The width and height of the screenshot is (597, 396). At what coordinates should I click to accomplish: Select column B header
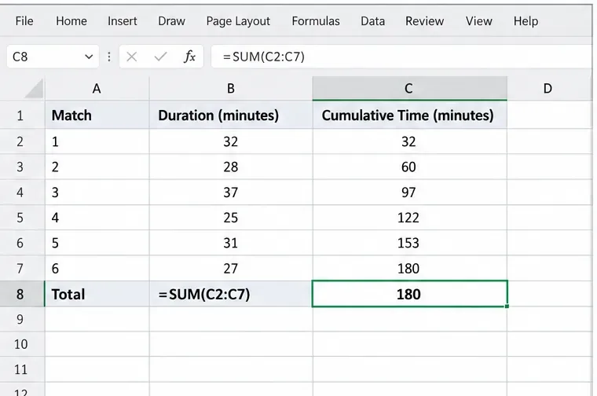pyautogui.click(x=231, y=88)
